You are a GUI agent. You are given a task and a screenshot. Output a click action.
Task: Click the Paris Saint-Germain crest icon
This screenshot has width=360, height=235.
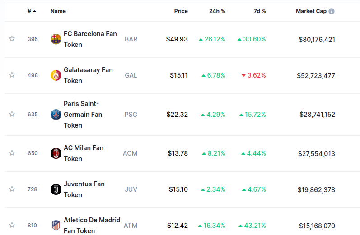tap(56, 115)
